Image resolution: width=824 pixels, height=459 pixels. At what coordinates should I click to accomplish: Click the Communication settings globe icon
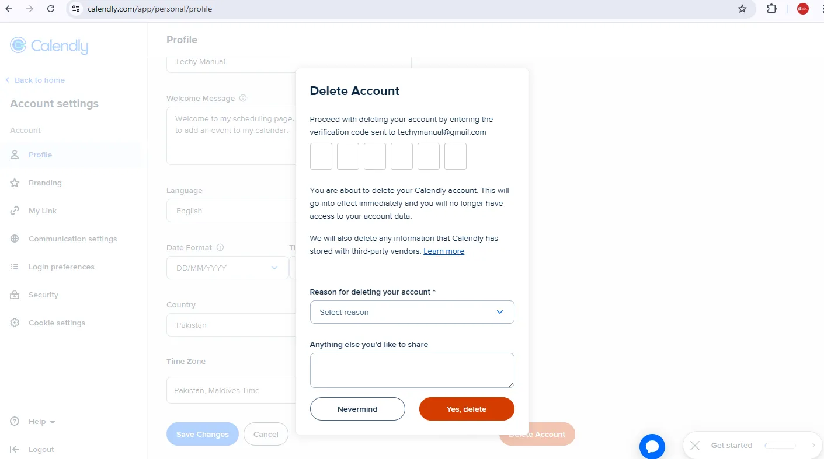(14, 239)
